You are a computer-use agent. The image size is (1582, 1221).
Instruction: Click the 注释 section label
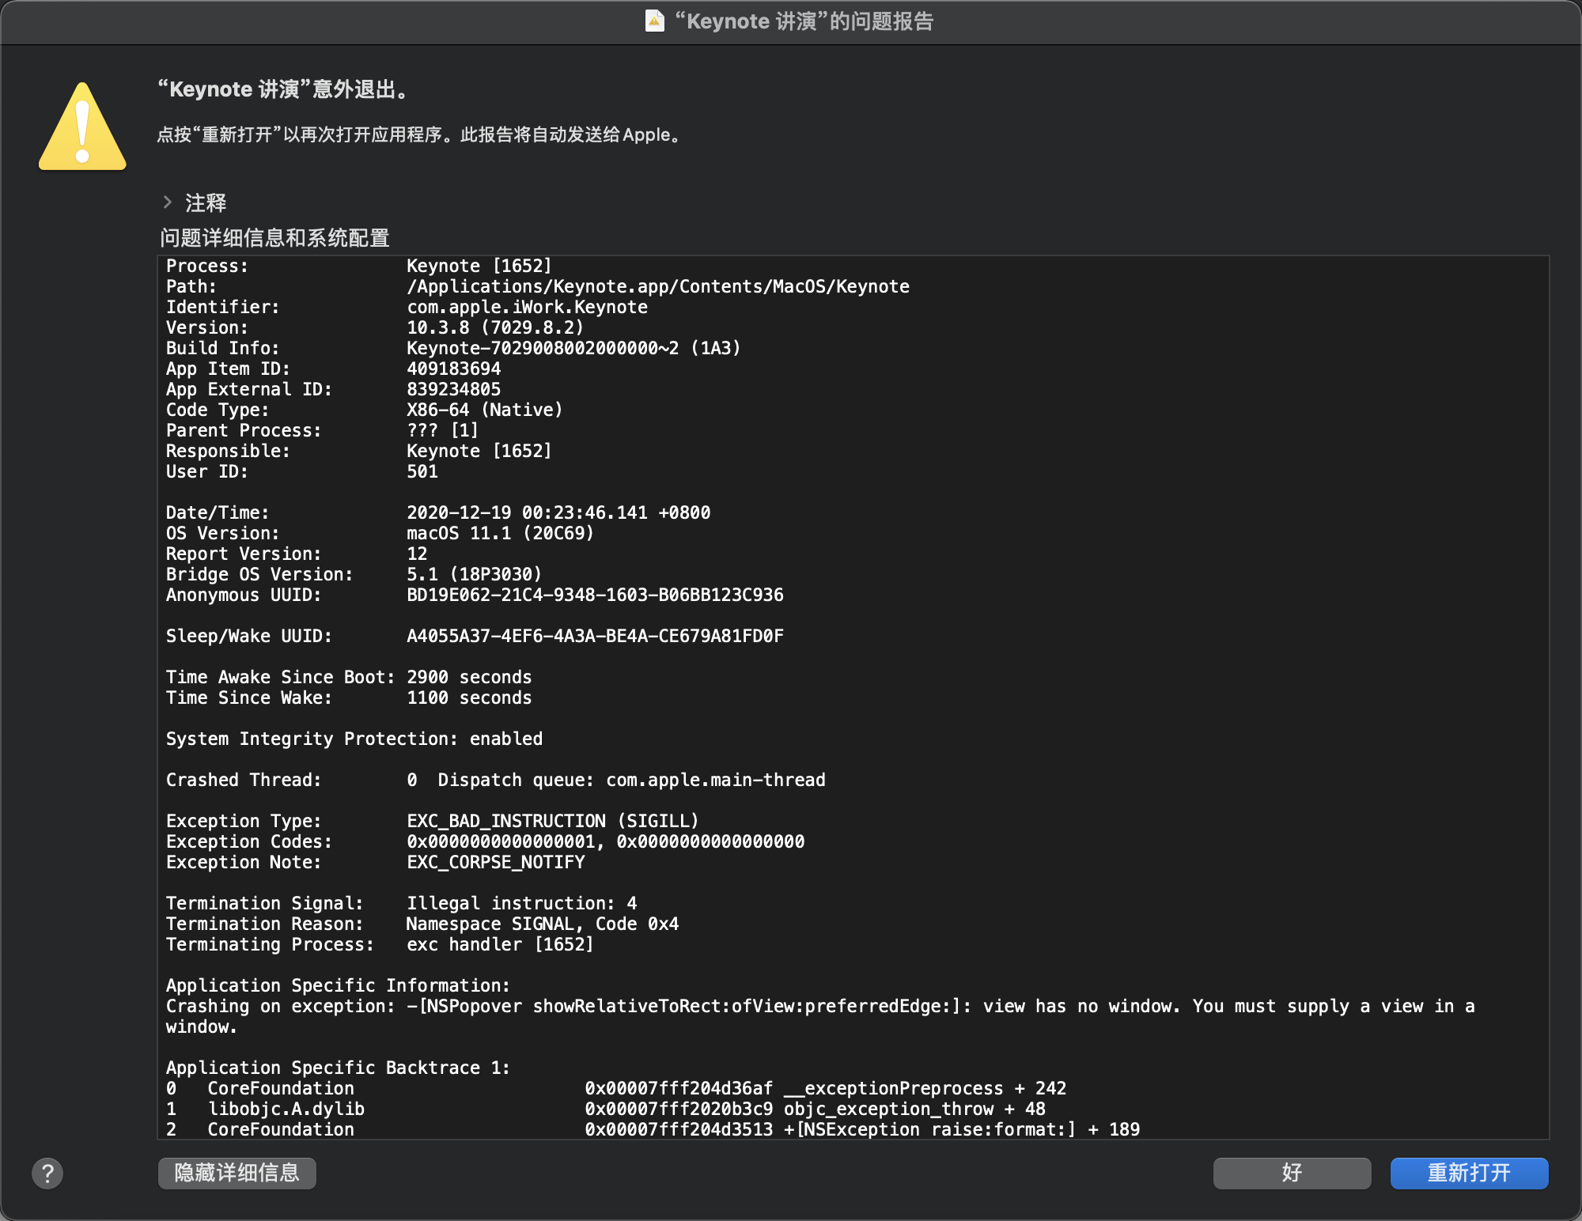click(206, 203)
